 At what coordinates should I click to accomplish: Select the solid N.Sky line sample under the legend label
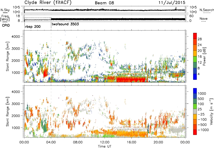pyautogui.click(x=5, y=13)
